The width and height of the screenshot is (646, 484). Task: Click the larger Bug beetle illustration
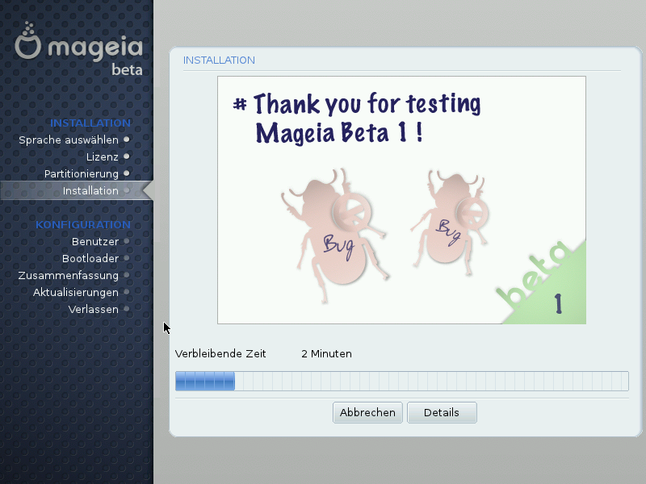click(x=334, y=236)
